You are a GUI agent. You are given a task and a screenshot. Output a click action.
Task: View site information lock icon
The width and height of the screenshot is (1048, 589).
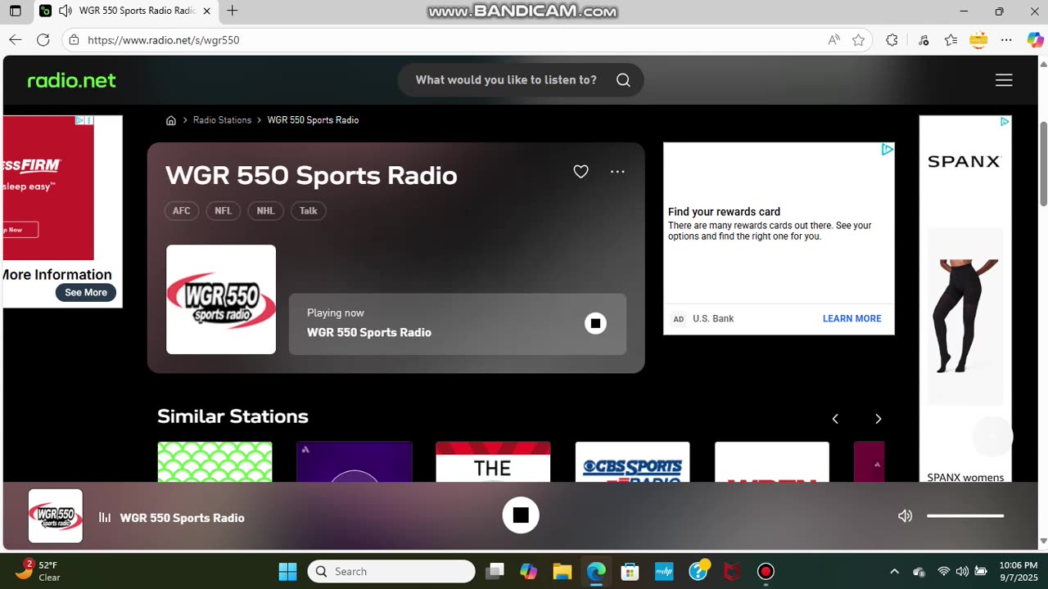(x=74, y=40)
